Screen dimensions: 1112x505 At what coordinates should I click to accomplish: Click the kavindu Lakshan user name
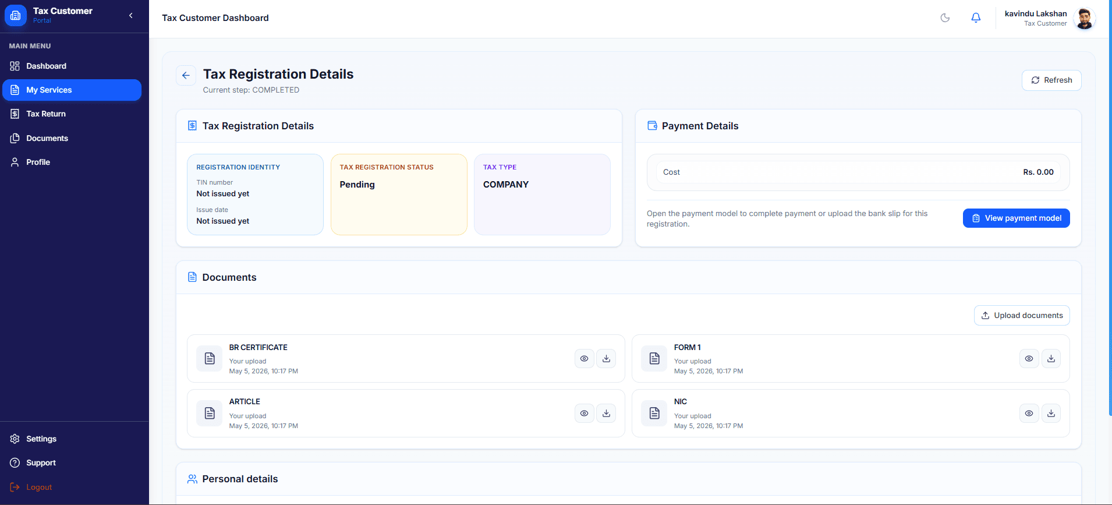pos(1036,13)
